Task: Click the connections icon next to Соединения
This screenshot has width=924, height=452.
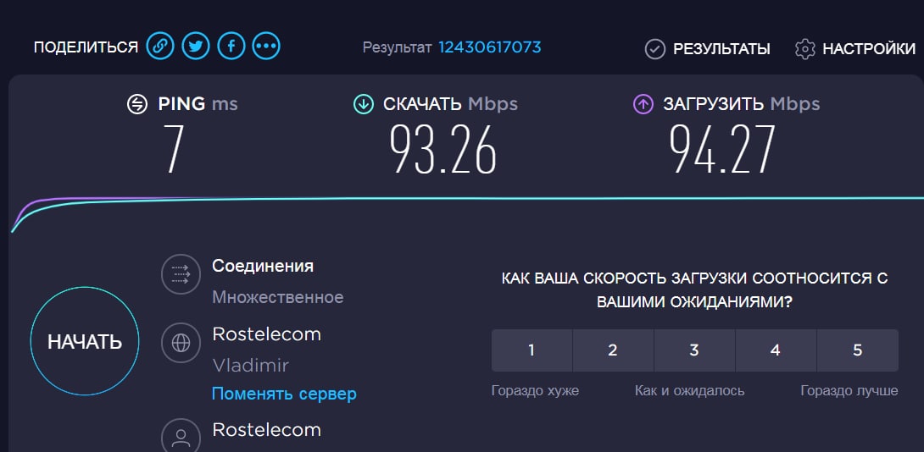Action: [181, 273]
